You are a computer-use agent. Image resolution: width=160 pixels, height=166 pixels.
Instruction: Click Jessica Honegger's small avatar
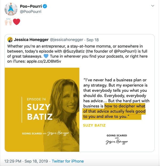10,40
